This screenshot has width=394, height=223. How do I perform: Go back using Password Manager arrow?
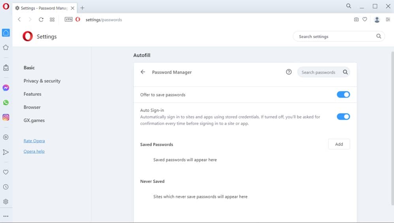click(x=143, y=72)
